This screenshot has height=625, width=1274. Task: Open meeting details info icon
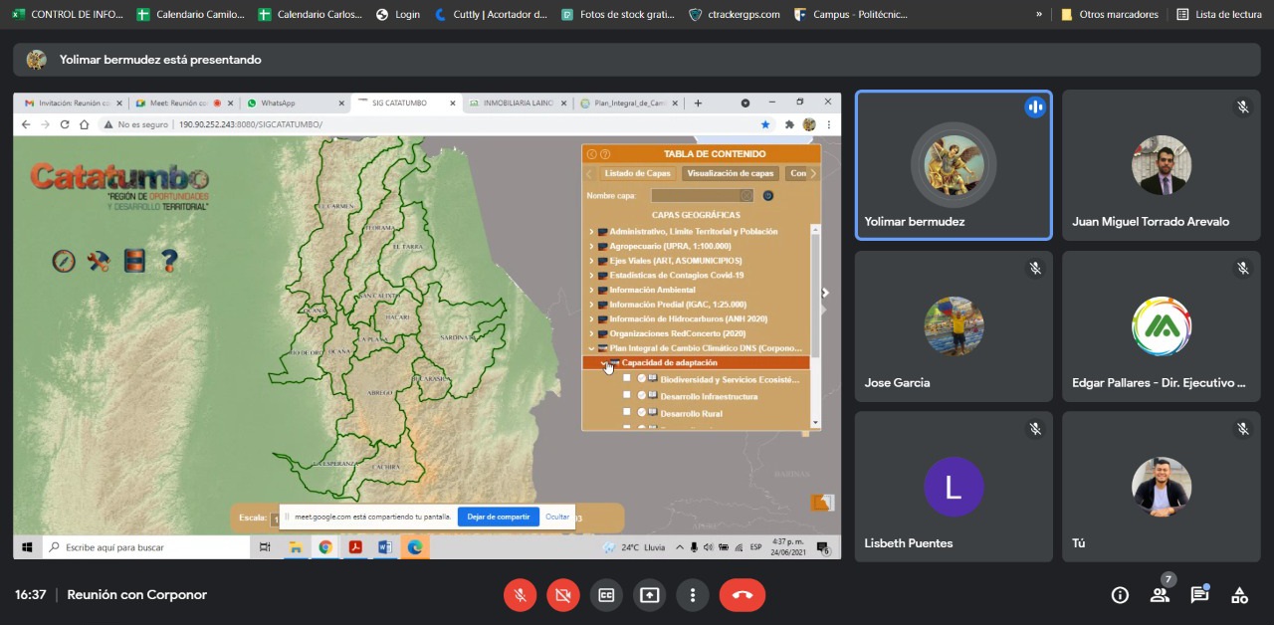1120,595
